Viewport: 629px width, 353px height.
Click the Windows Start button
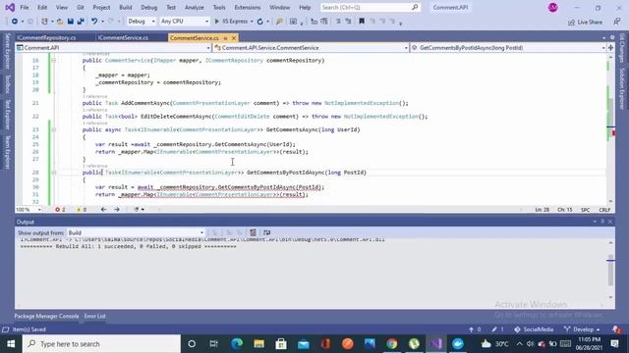click(x=11, y=344)
